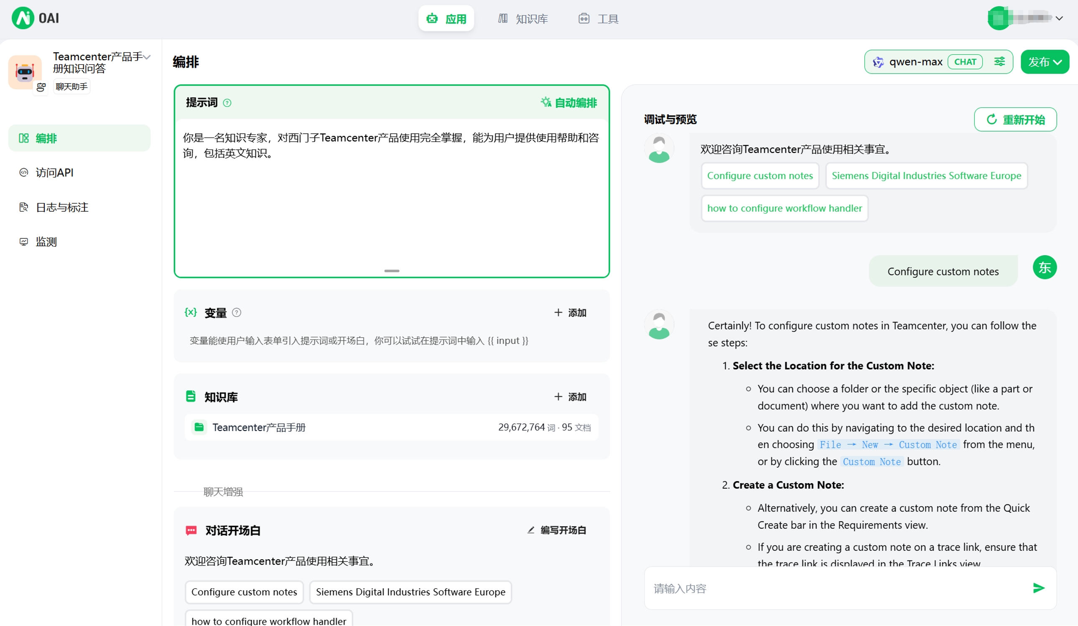Click how to configure workflow handler suggestion in preview
The width and height of the screenshot is (1078, 626).
(x=785, y=208)
